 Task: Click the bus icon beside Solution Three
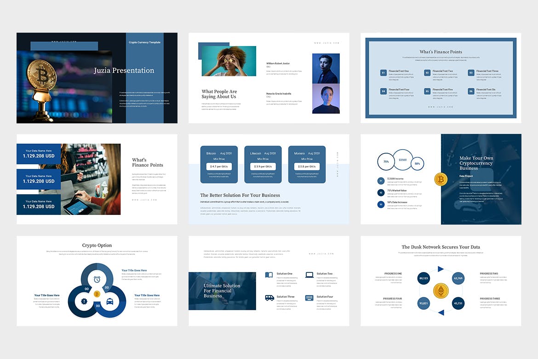click(269, 298)
